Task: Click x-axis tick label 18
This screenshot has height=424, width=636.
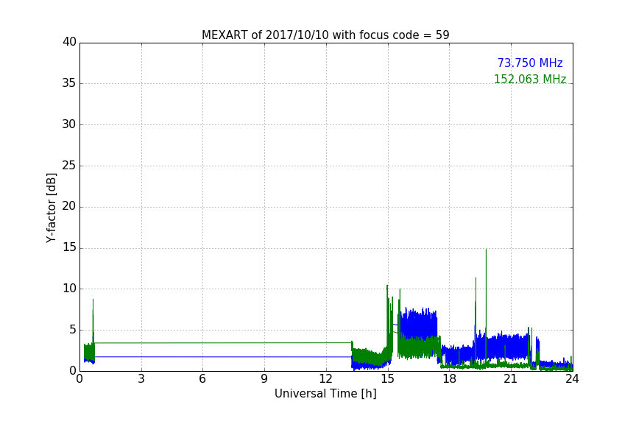Action: [x=450, y=379]
